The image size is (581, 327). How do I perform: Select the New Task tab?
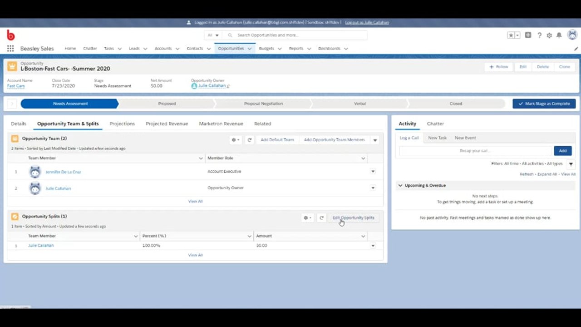(438, 138)
